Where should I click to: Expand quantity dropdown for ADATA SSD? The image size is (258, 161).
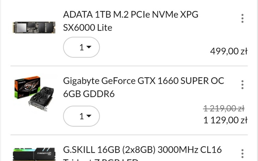click(x=81, y=47)
